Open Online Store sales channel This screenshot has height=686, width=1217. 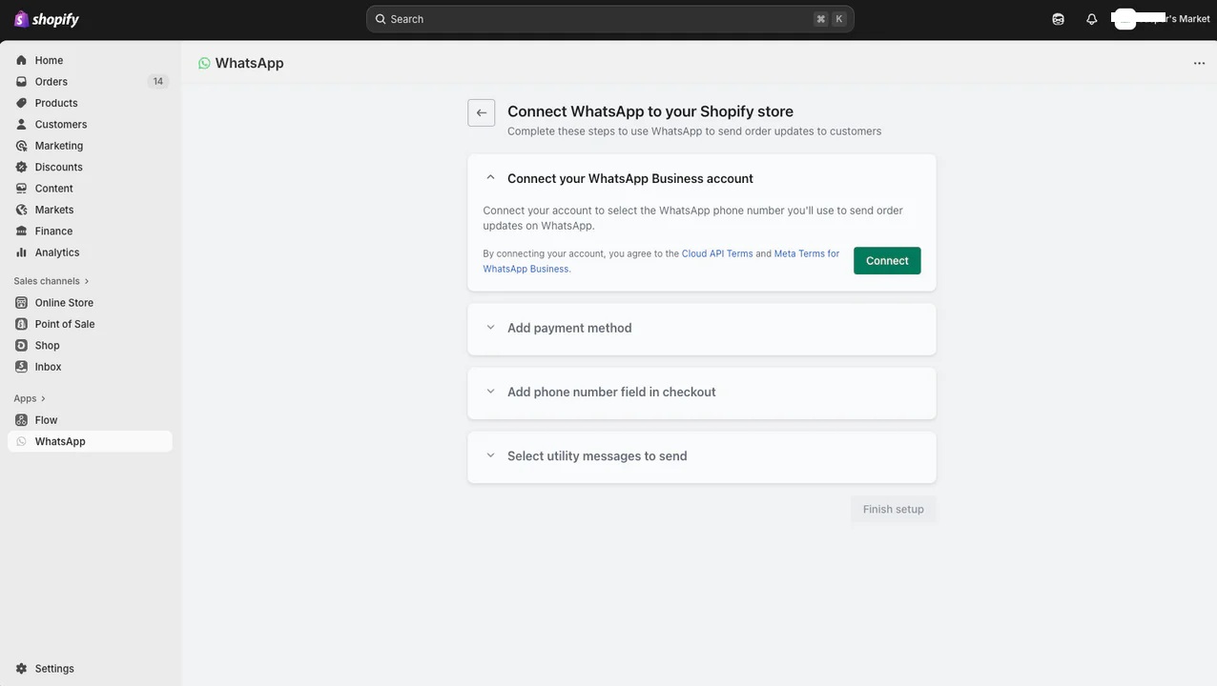(90, 303)
